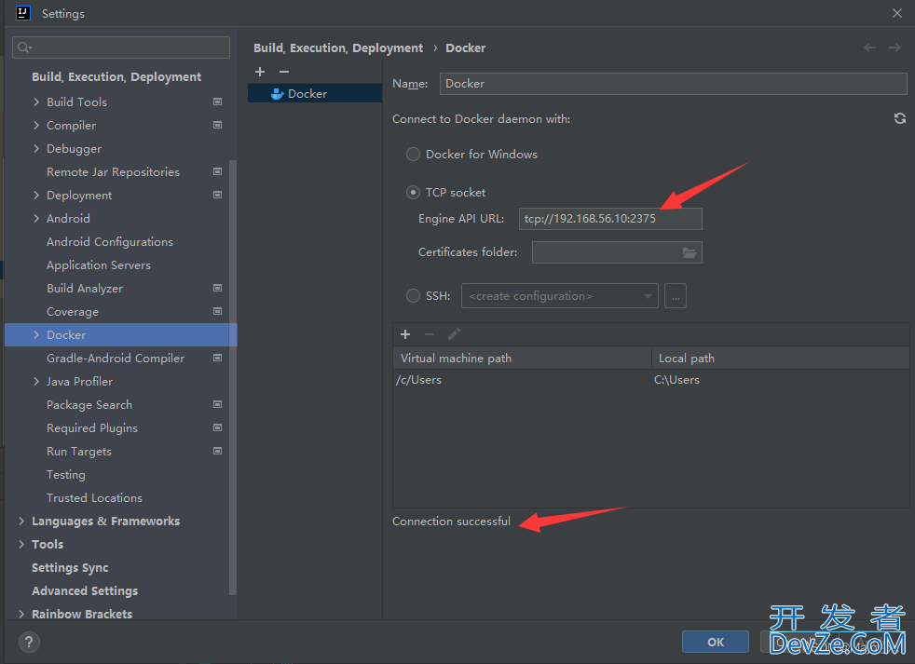This screenshot has width=915, height=664.
Task: Click project-level icon beside Build Analyzer
Action: [218, 288]
